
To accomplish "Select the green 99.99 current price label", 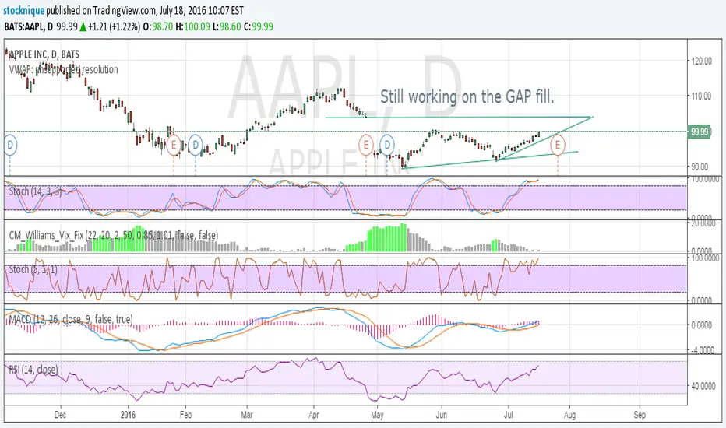I will (x=700, y=132).
